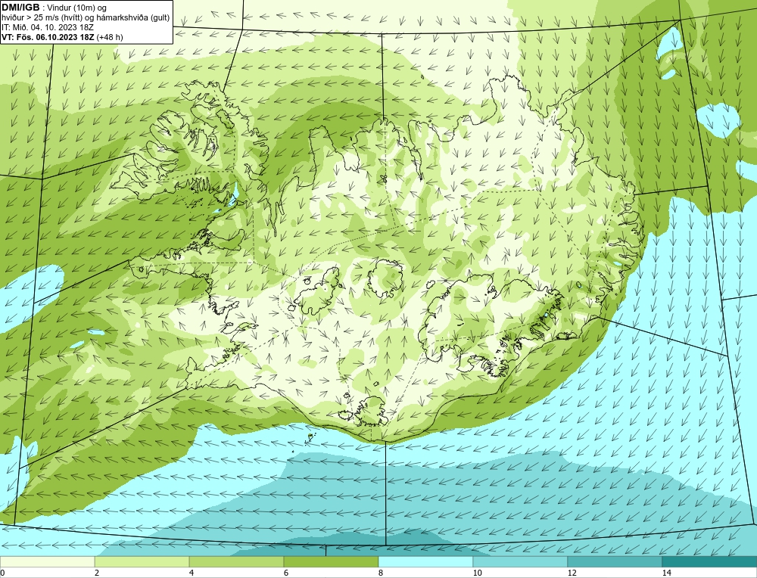
Task: Click the scale label '14'
Action: coord(667,573)
